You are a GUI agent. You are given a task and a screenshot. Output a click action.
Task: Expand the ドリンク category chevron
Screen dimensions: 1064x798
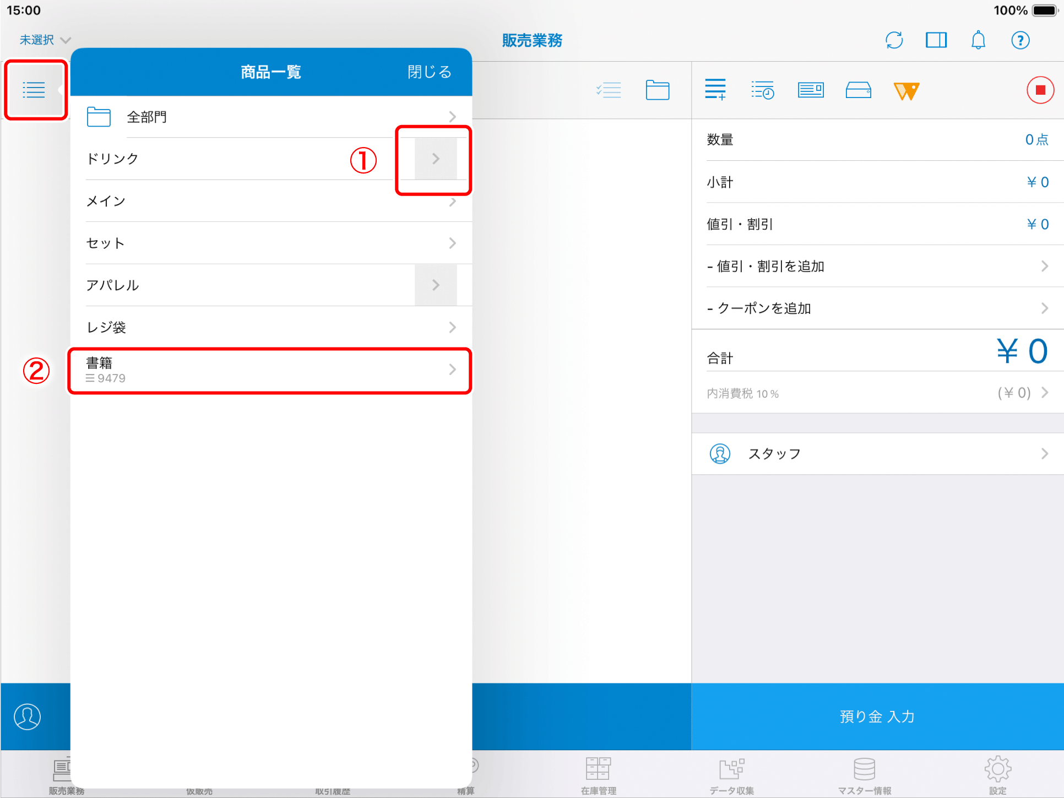point(436,159)
